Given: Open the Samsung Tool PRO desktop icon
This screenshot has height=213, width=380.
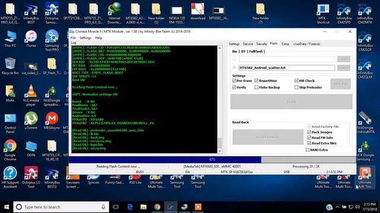Looking at the screenshot, I should (52, 41).
